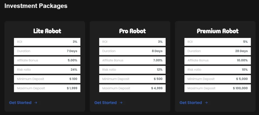This screenshot has width=259, height=115.
Task: Click Premium Robot's Affiliate Bonus 10.00% row
Action: pyautogui.click(x=218, y=60)
